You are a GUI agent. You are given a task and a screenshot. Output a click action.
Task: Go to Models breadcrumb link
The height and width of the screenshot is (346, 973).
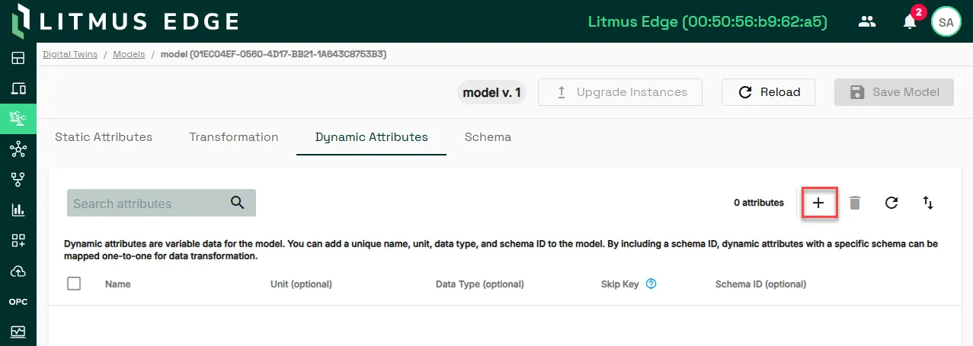(129, 54)
